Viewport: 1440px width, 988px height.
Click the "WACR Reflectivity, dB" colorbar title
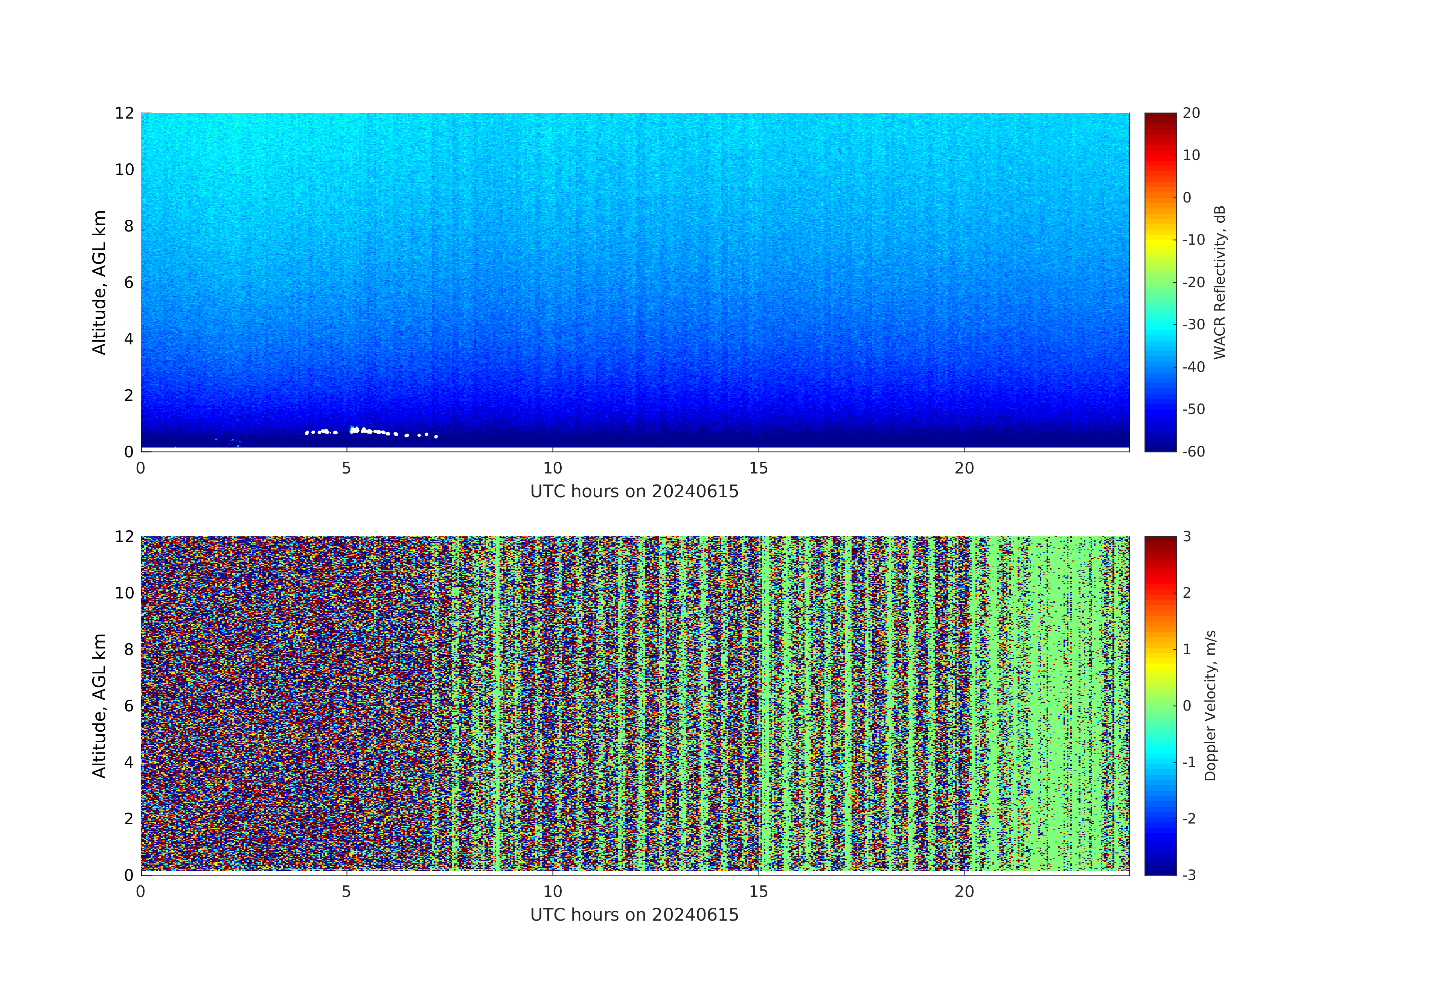(x=1219, y=282)
